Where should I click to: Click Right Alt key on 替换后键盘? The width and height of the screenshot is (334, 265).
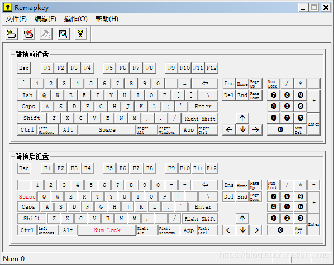pos(147,230)
